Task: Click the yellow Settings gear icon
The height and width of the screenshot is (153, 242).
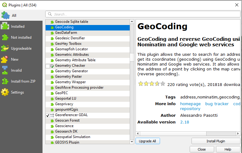Action: [x=5, y=92]
